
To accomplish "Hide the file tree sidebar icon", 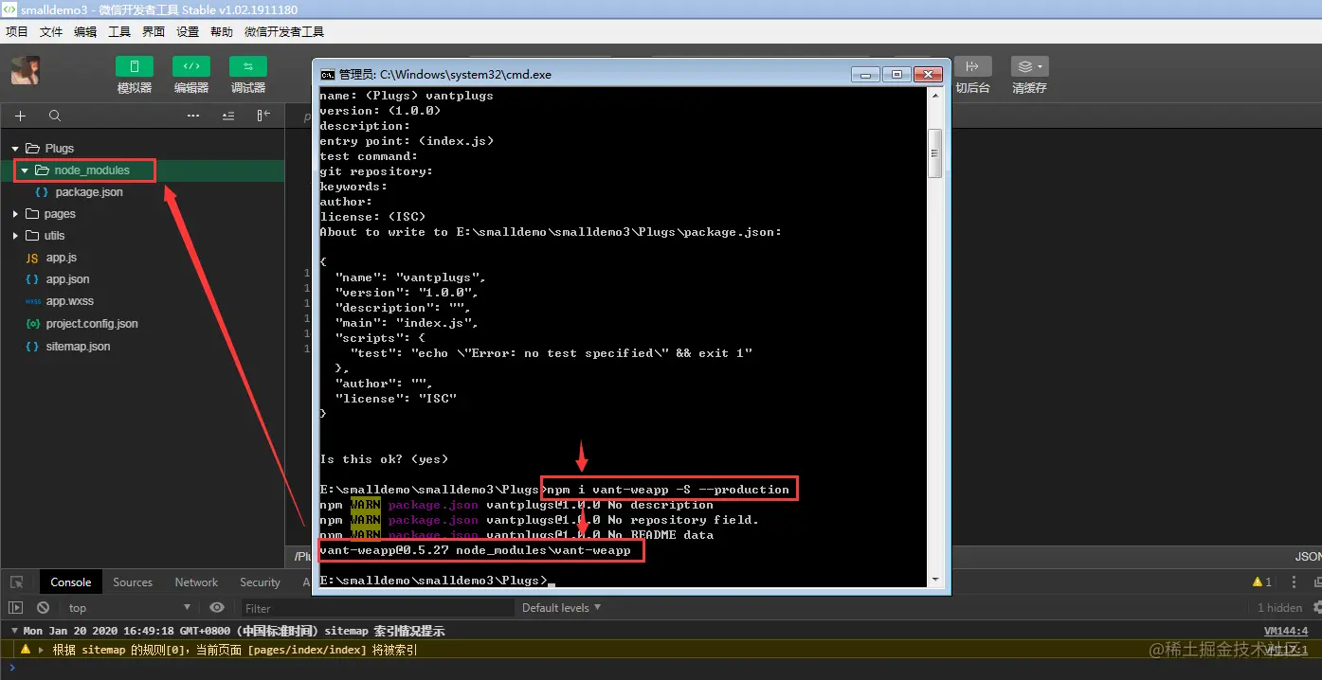I will pyautogui.click(x=263, y=116).
